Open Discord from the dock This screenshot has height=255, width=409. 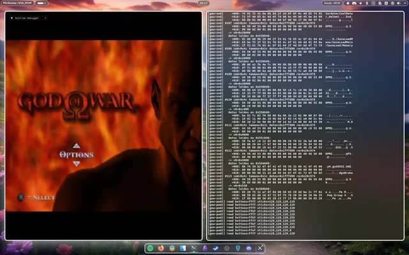pos(249,248)
